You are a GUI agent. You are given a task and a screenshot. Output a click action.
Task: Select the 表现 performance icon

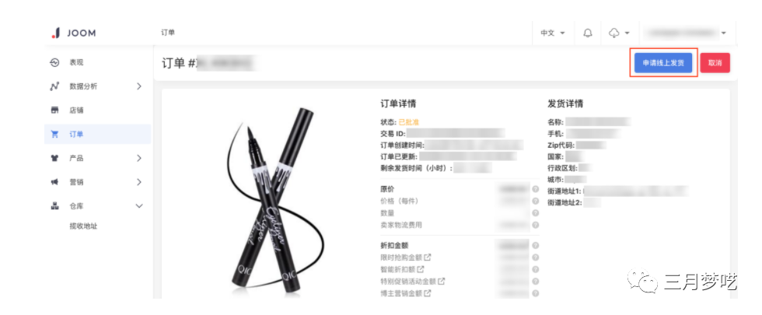(55, 63)
